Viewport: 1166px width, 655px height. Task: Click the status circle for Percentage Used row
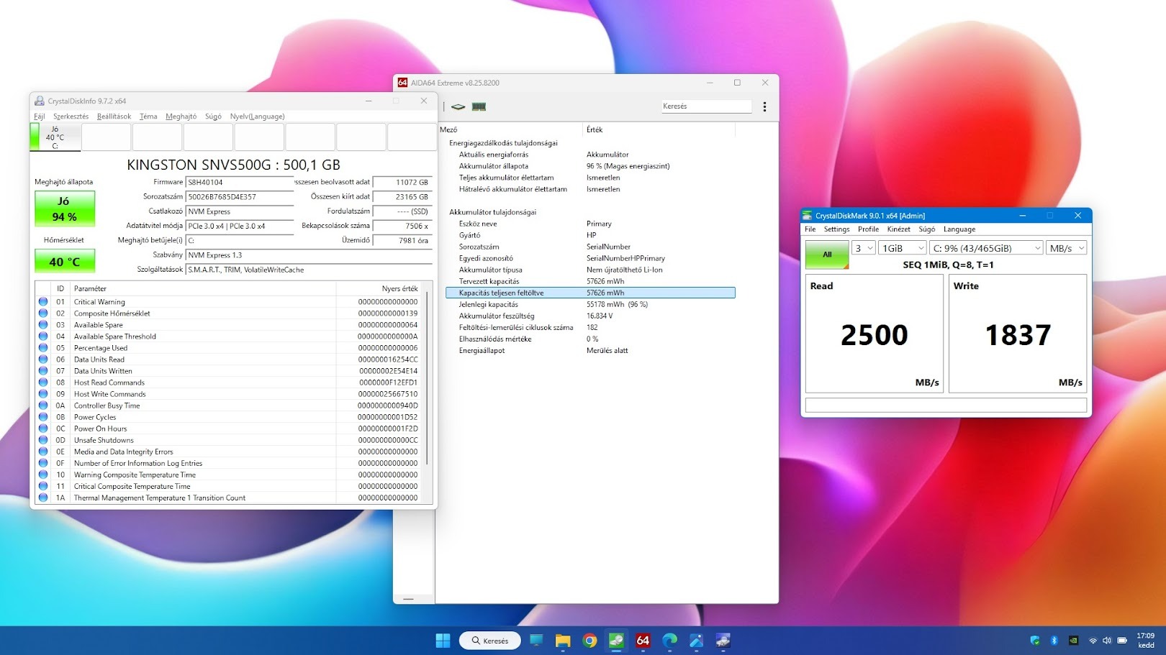43,348
